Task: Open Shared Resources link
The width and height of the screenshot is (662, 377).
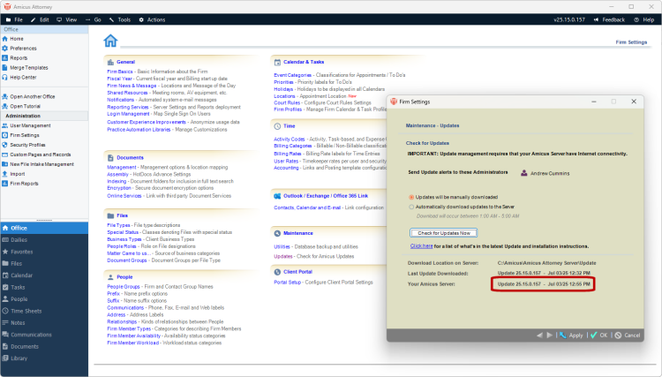Action: tap(127, 93)
